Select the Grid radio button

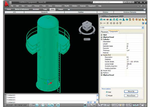pyautogui.click(x=107, y=92)
